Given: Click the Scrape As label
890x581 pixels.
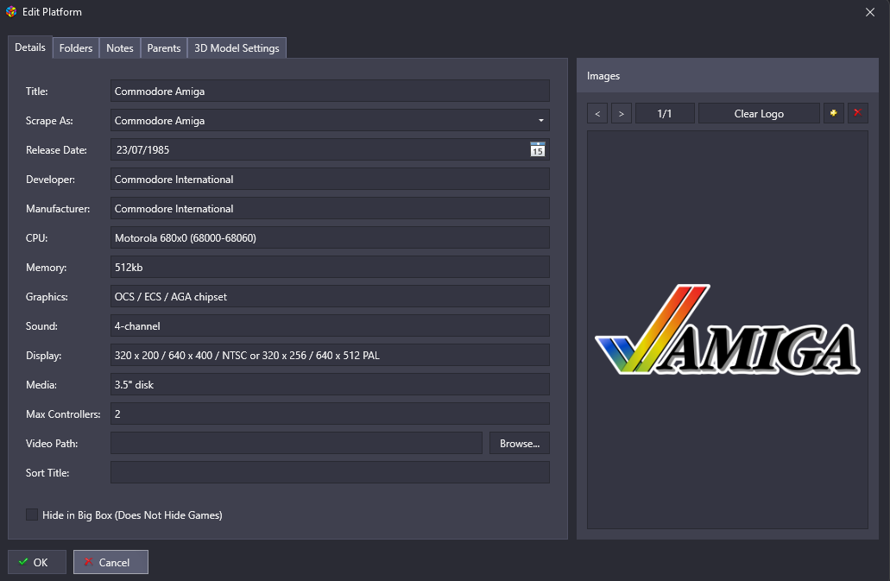Looking at the screenshot, I should click(x=49, y=120).
